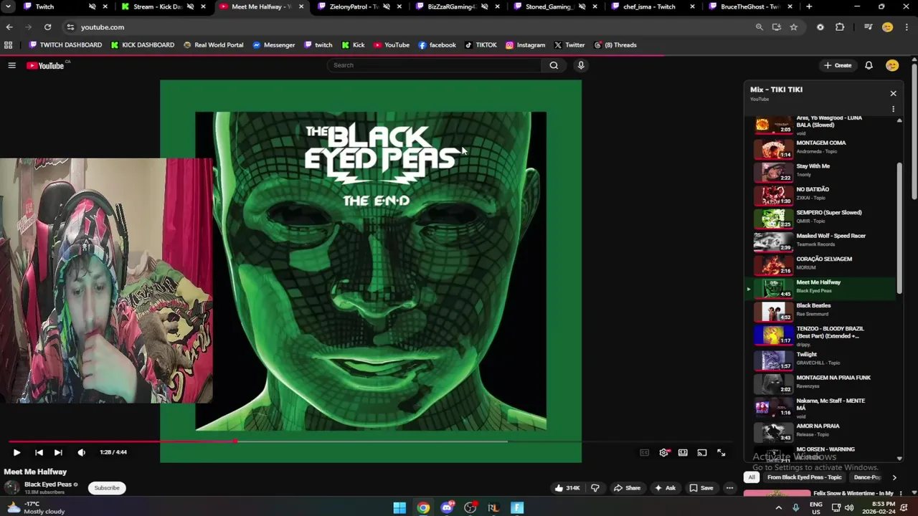Show more filter chips with right chevron
This screenshot has width=918, height=516.
click(x=894, y=477)
